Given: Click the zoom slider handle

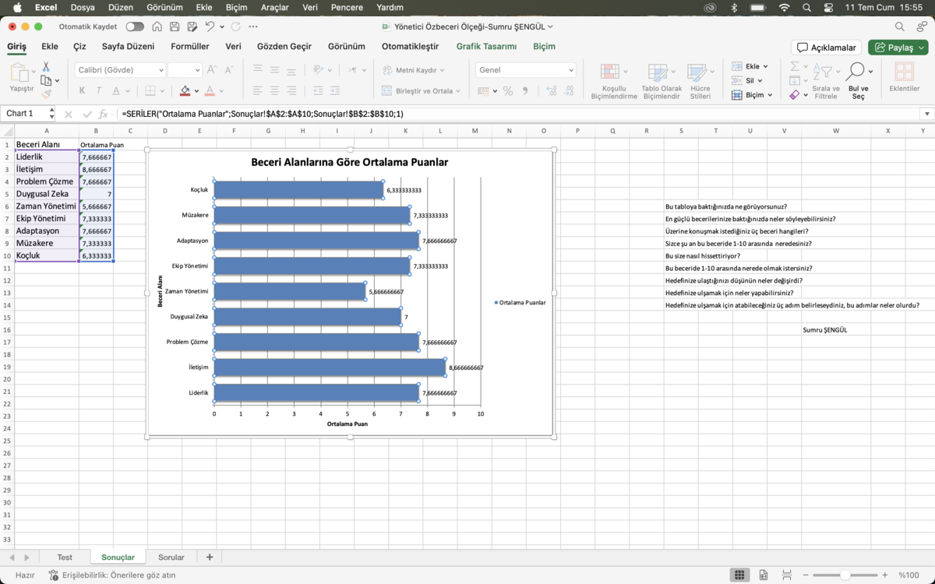Looking at the screenshot, I should pos(845,575).
